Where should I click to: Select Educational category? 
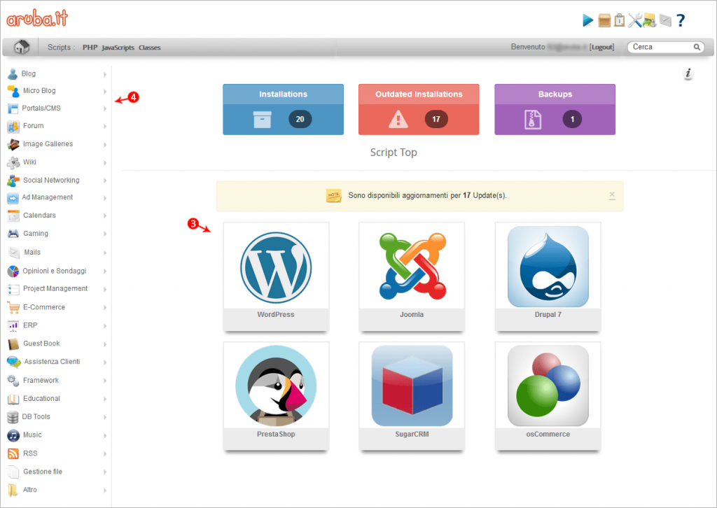point(41,399)
